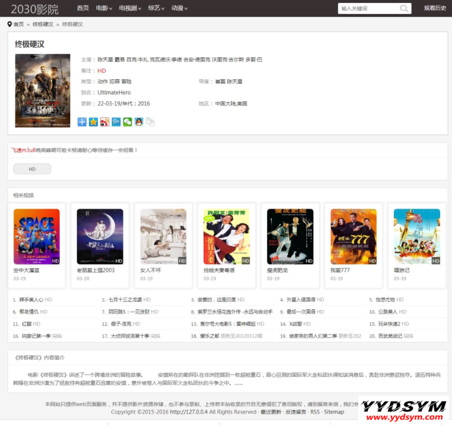Image resolution: width=452 pixels, height=425 pixels.
Task: Expand the 综艺 dropdown menu
Action: pyautogui.click(x=156, y=8)
